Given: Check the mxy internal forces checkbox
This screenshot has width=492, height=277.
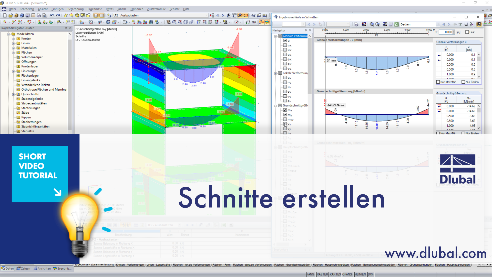Looking at the screenshot, I should coord(285,119).
